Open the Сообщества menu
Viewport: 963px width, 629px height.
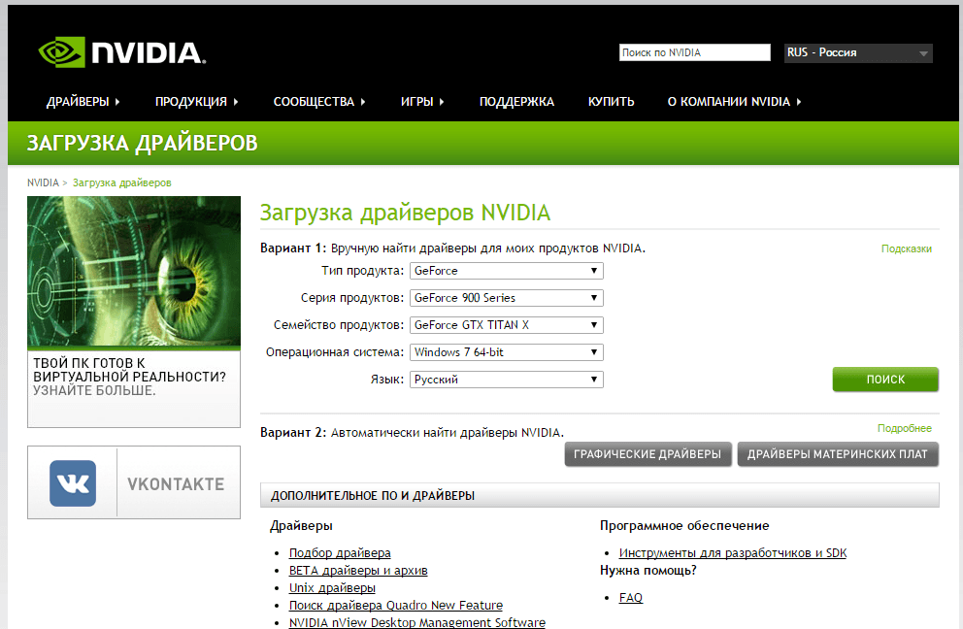[x=319, y=102]
